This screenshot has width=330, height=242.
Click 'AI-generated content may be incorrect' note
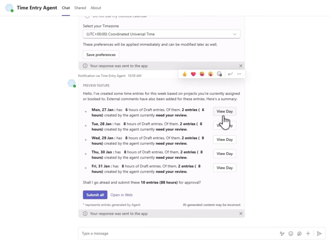212,205
